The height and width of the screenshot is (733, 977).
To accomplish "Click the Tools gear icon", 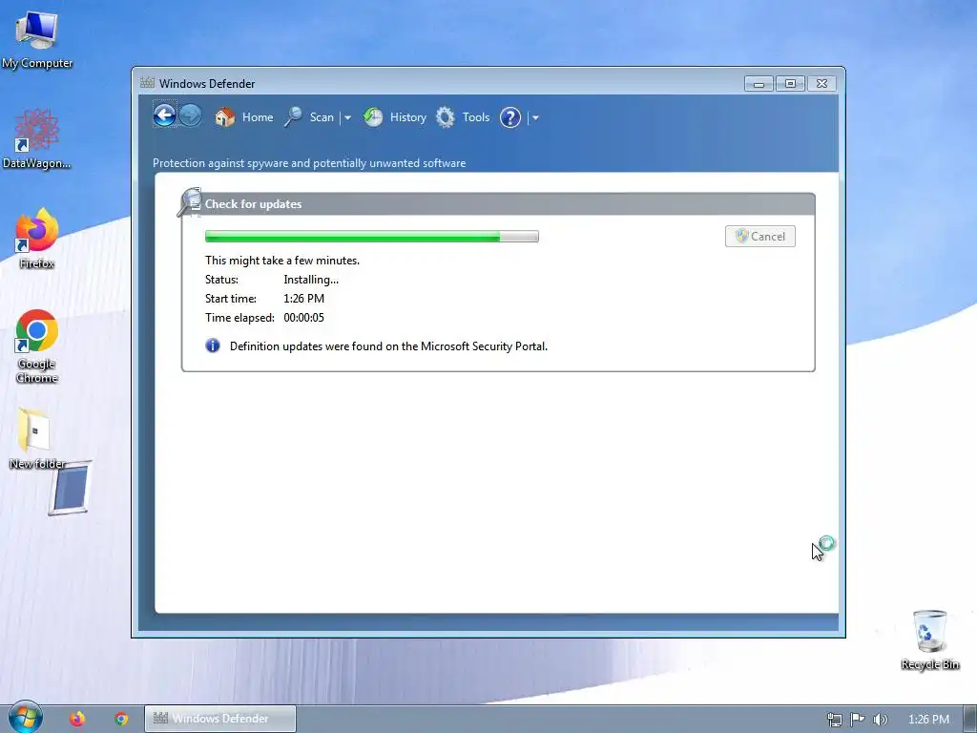I will 445,116.
